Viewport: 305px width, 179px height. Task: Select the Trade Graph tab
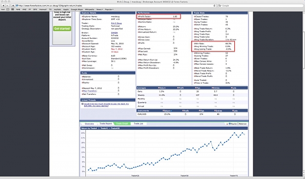pos(122,124)
